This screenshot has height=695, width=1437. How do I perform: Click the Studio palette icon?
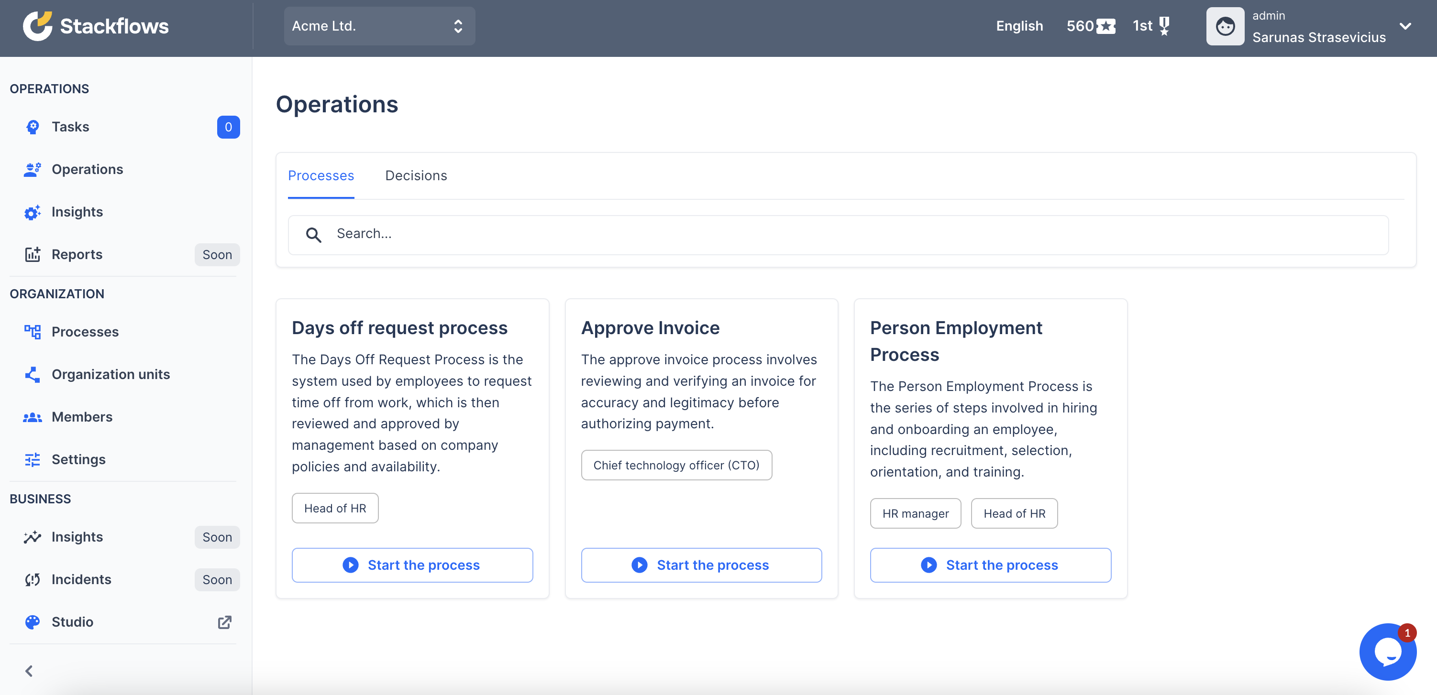[33, 622]
